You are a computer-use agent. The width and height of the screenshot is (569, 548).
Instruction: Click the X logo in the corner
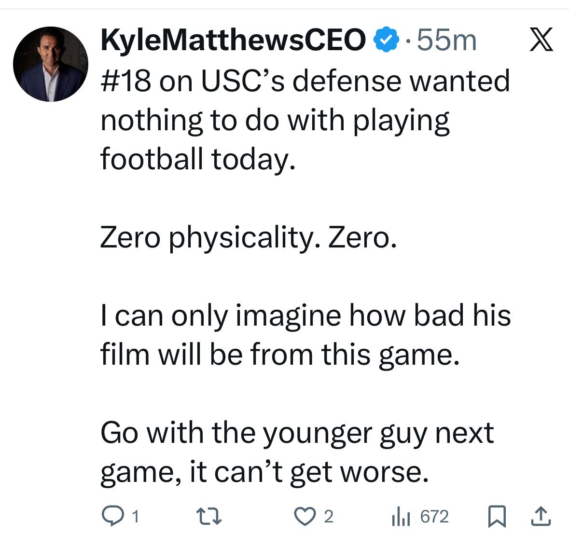coord(541,40)
